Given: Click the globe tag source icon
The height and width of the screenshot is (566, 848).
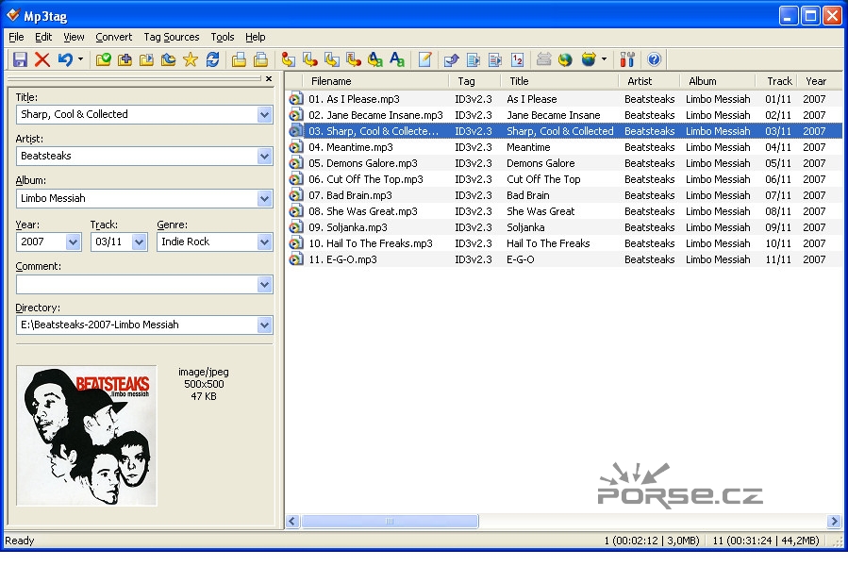Looking at the screenshot, I should coord(565,59).
